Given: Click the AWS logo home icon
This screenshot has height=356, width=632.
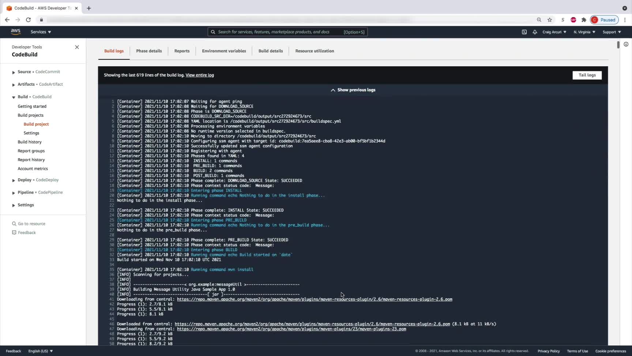Looking at the screenshot, I should [x=15, y=32].
